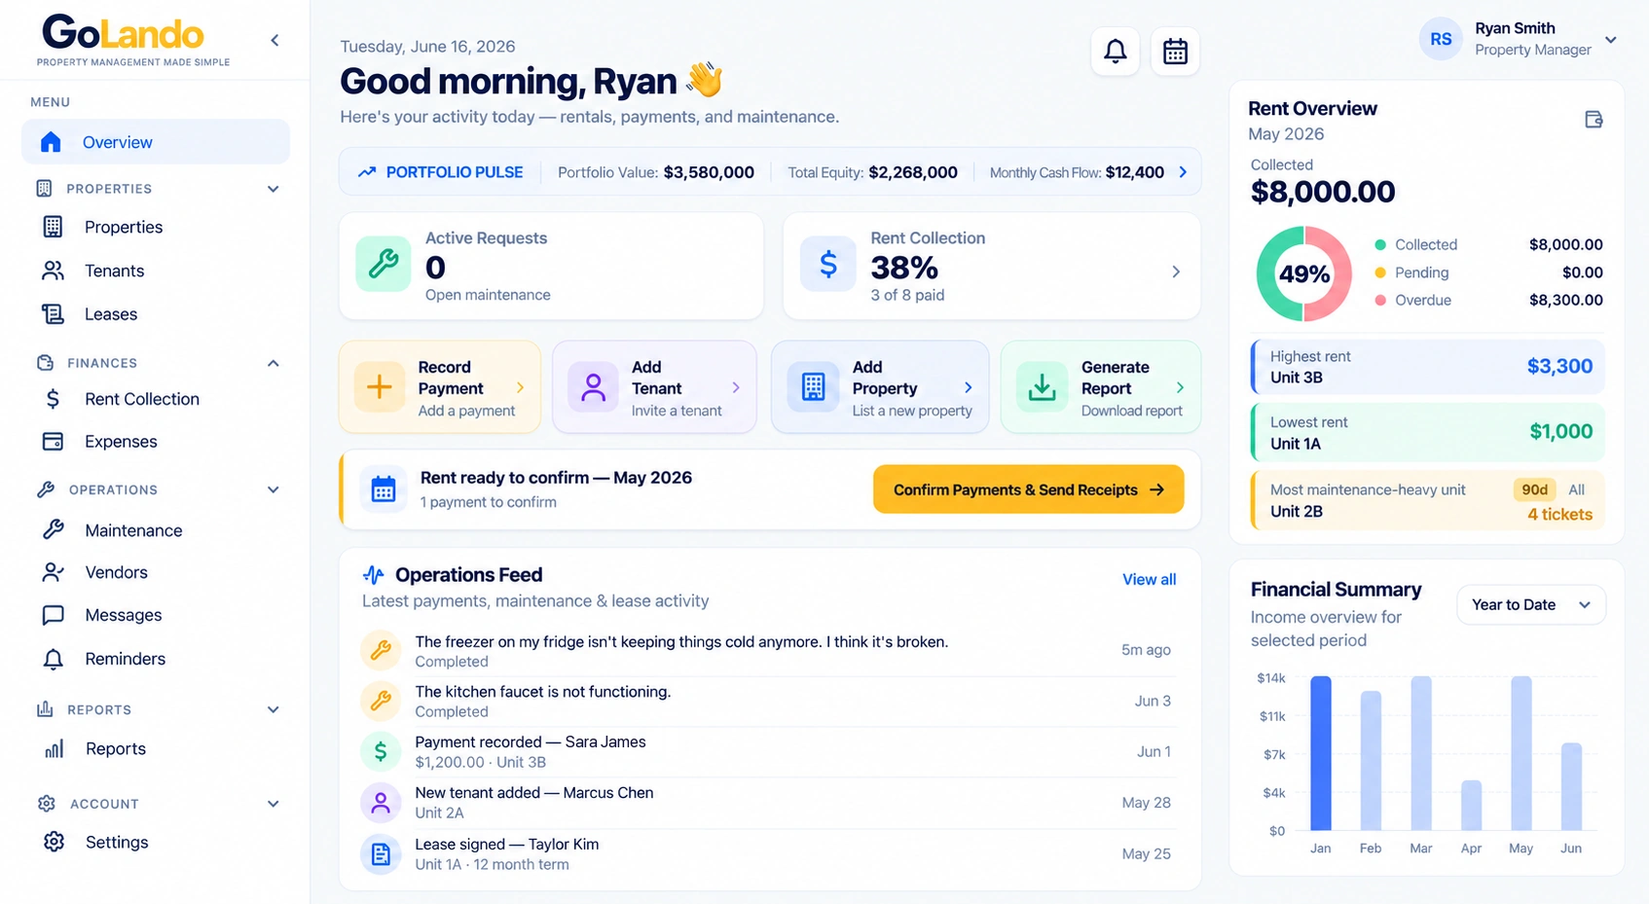Collapse the Finances section chevron

tap(274, 363)
